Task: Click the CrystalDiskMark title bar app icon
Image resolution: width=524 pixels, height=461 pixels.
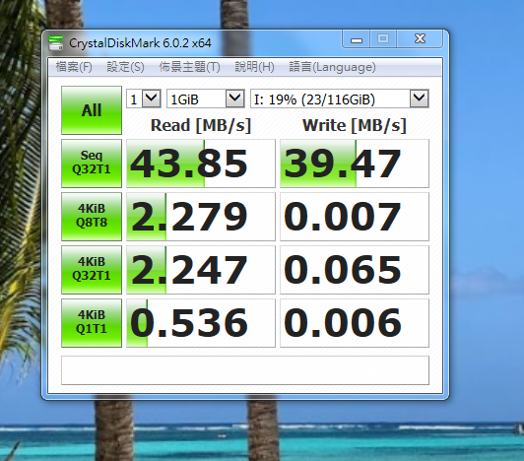Action: coord(55,42)
